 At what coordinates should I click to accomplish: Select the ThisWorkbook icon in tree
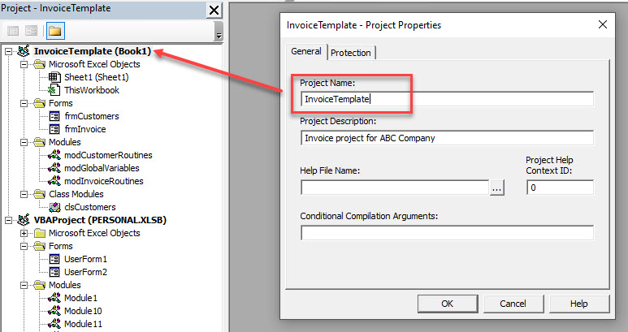(x=54, y=90)
